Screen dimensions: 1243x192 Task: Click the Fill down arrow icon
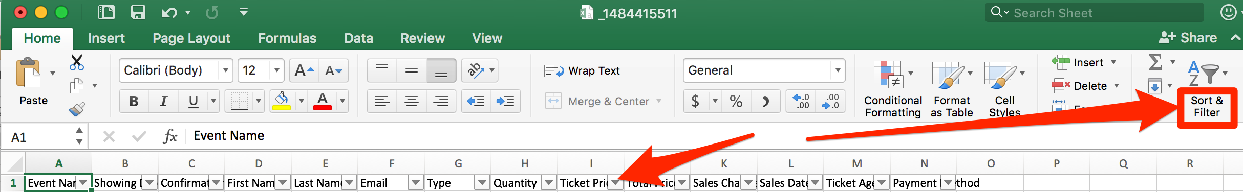coord(1155,86)
